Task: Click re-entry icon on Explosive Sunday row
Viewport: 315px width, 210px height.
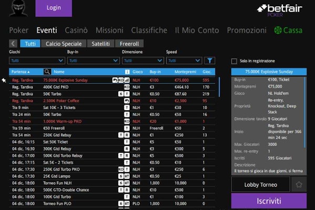Action: point(115,80)
